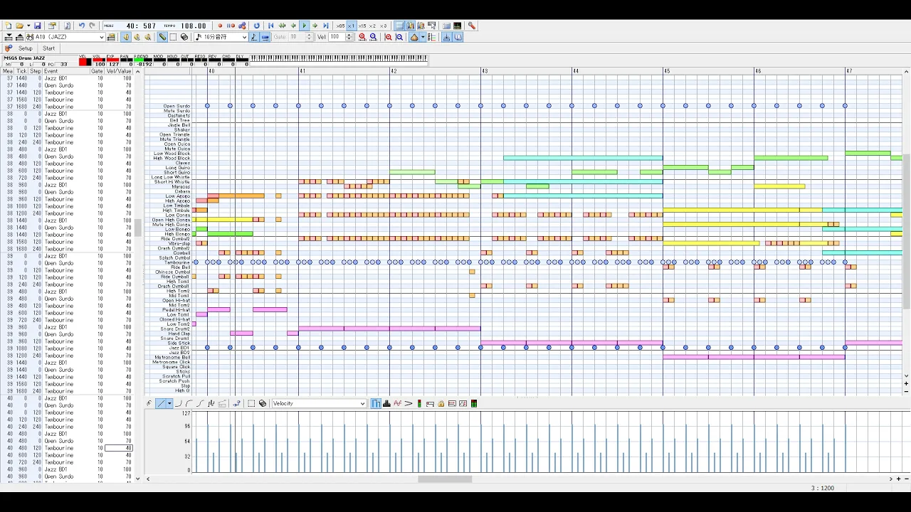Image resolution: width=911 pixels, height=512 pixels.
Task: Undo the last edit
Action: pyautogui.click(x=82, y=26)
